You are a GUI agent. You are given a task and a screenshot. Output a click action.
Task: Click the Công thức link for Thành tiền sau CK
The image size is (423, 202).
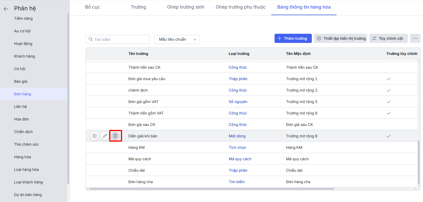click(x=238, y=67)
